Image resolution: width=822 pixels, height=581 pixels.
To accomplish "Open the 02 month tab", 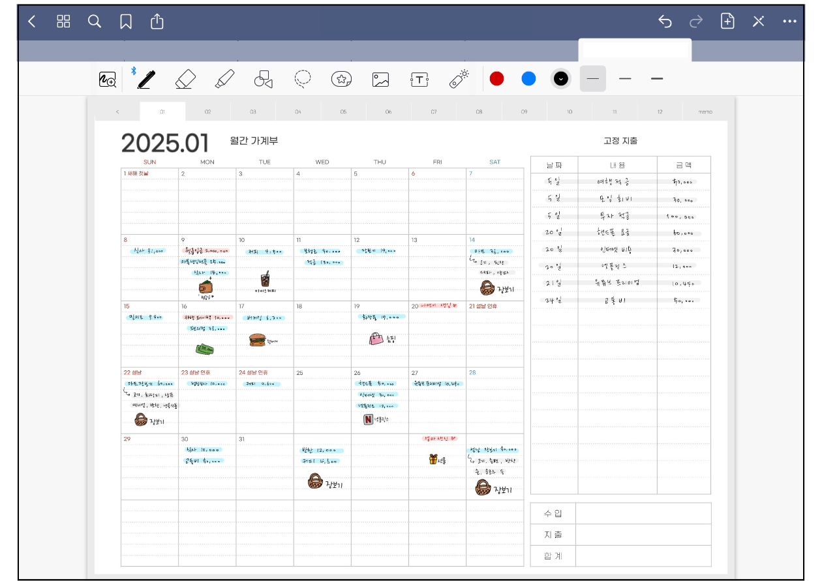I will point(207,112).
